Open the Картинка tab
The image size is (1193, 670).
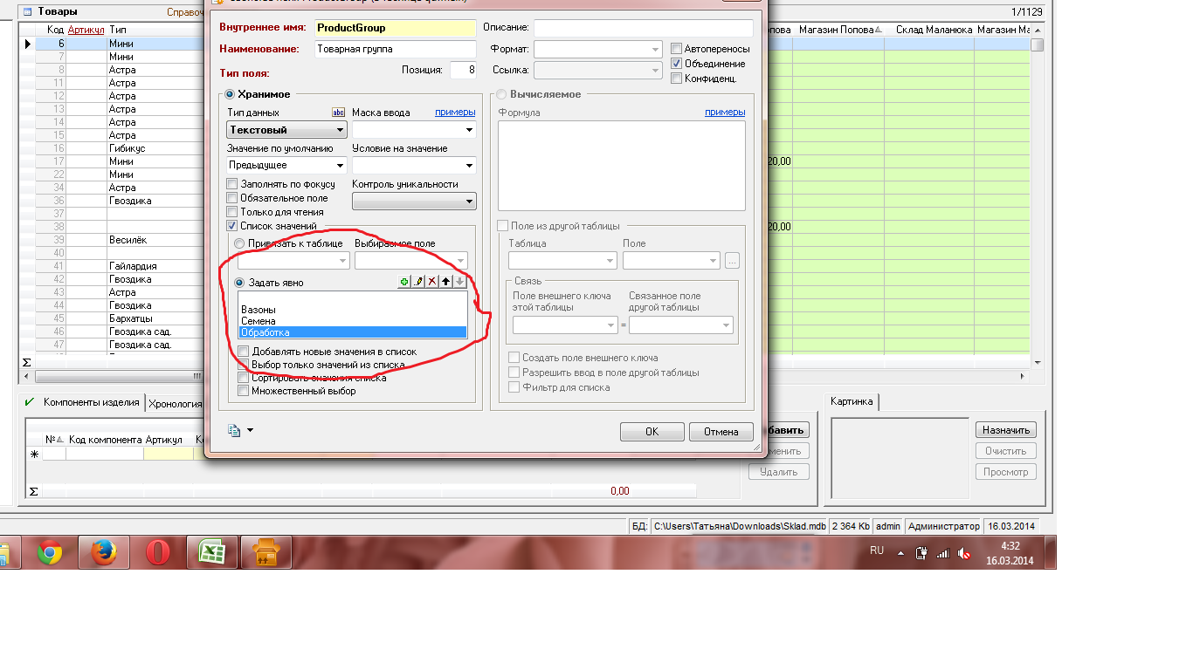[x=852, y=401]
